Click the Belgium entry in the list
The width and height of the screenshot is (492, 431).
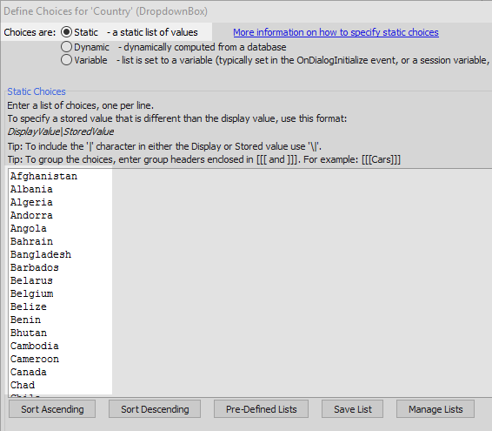pyautogui.click(x=31, y=293)
